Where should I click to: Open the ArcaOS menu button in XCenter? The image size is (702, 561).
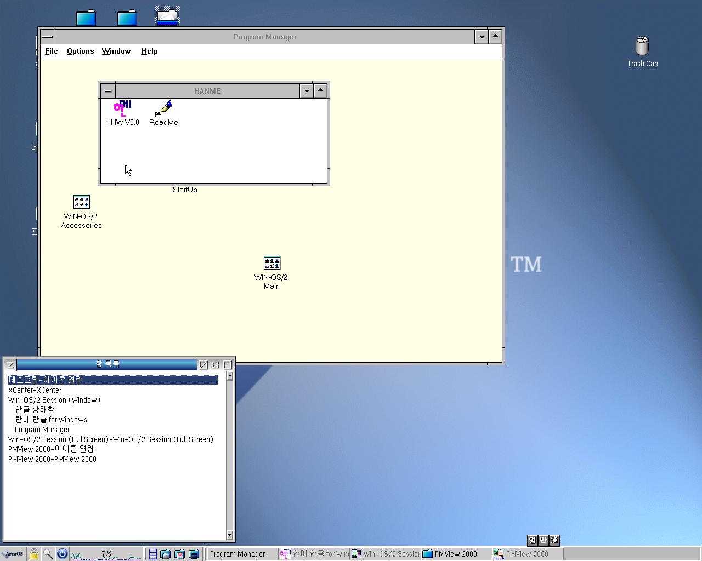pyautogui.click(x=14, y=554)
